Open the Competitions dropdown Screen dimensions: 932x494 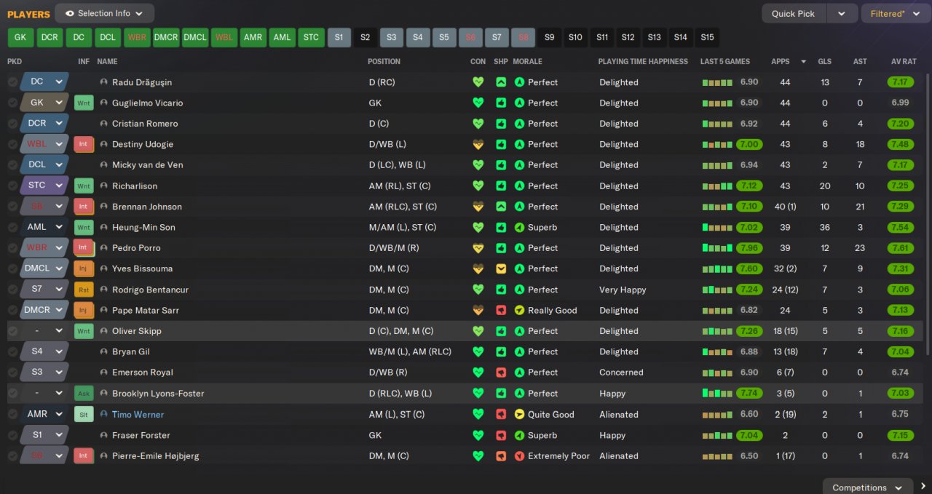(x=868, y=487)
